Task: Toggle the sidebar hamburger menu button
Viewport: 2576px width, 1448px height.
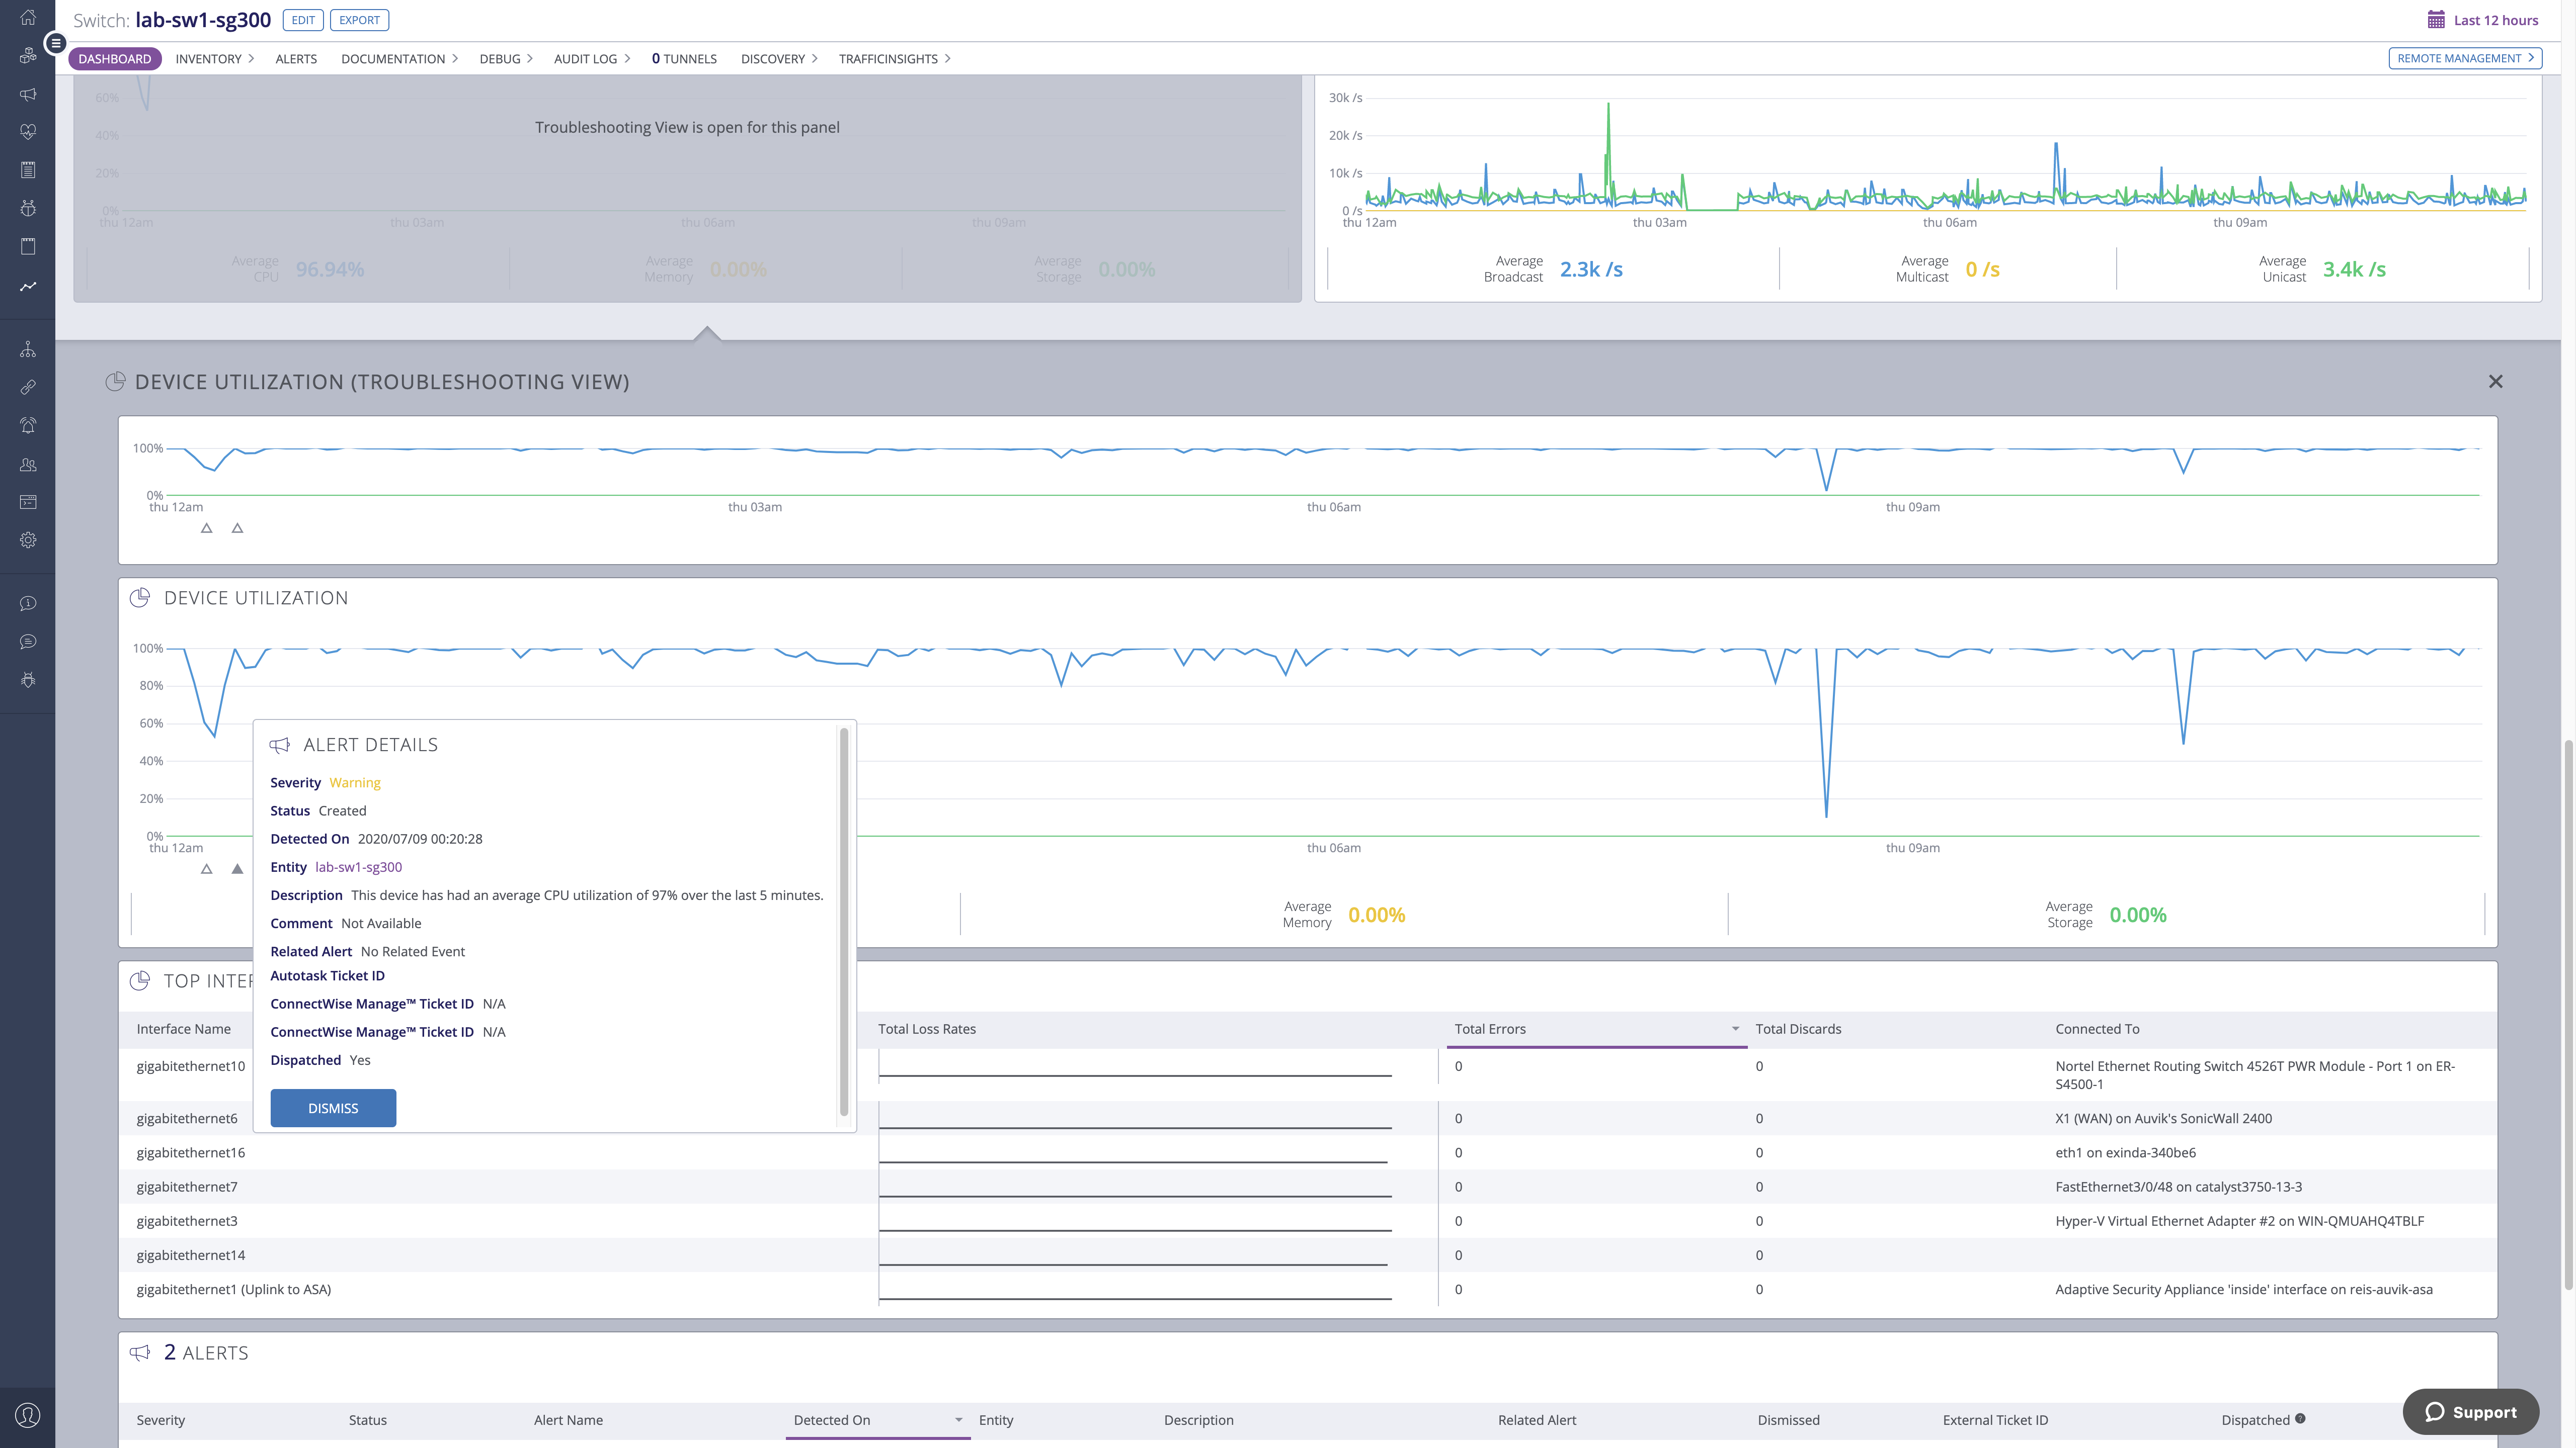Action: pyautogui.click(x=56, y=43)
